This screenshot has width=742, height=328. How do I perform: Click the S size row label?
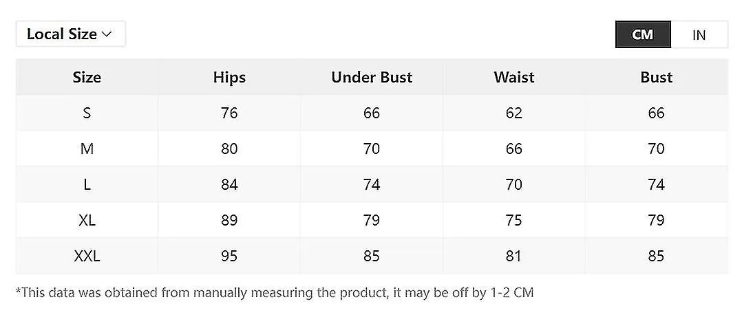point(87,113)
